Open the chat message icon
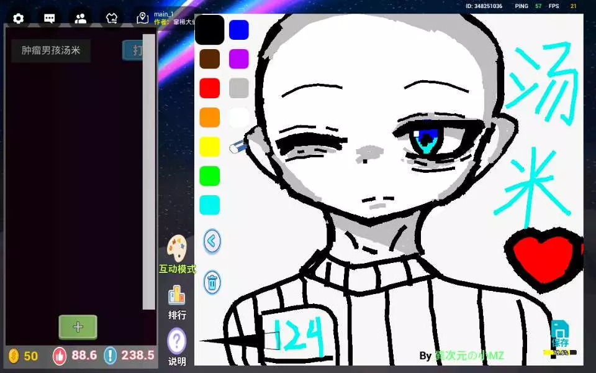The height and width of the screenshot is (373, 596). (x=50, y=18)
